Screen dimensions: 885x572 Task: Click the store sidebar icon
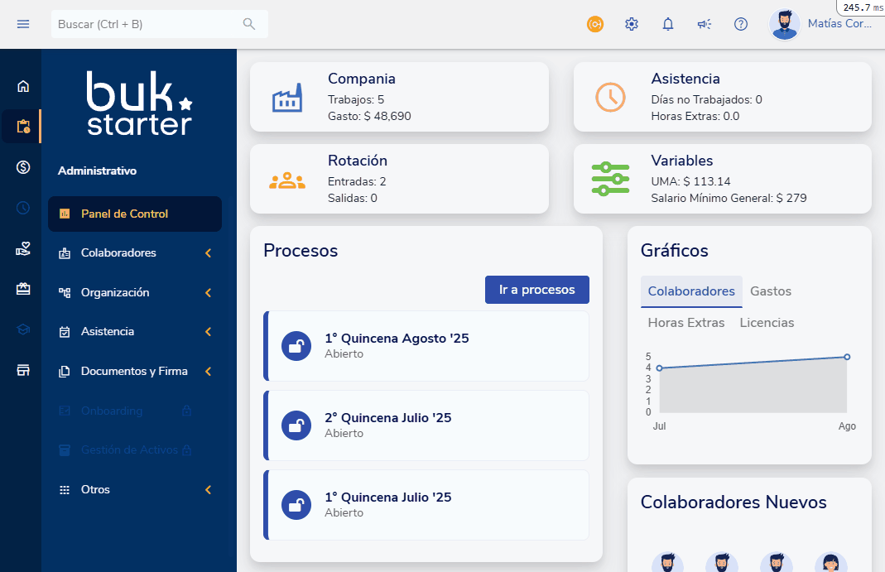coord(23,370)
